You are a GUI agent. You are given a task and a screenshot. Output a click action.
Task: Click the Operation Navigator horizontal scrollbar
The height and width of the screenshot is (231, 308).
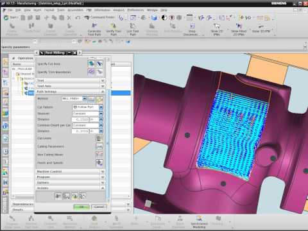click(71, 196)
